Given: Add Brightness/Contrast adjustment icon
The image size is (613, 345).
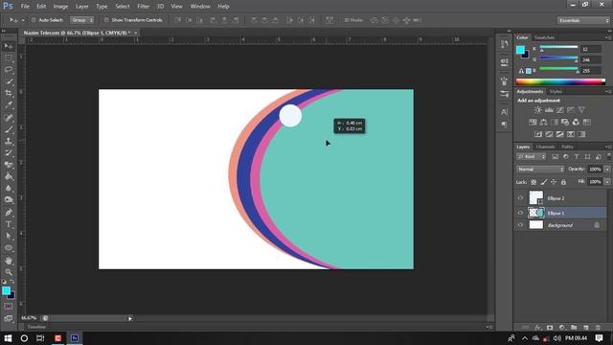Looking at the screenshot, I should coord(538,110).
